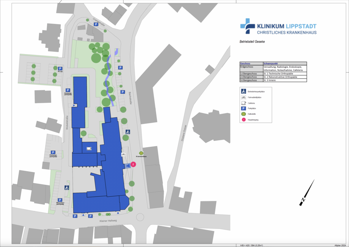The width and height of the screenshot is (349, 247).
Task: Click the Kleiner Hellweg street label
Action: point(108,221)
